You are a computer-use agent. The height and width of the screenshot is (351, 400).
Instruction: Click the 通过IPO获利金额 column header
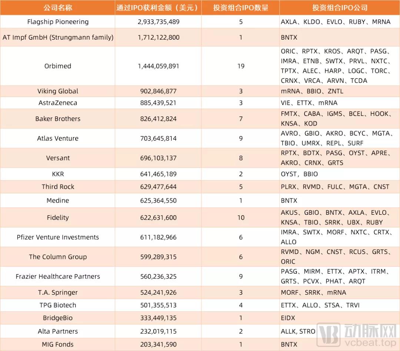(x=158, y=8)
